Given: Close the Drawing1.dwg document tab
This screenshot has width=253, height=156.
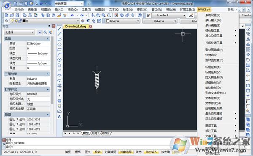Looking at the screenshot, I should tap(91, 26).
